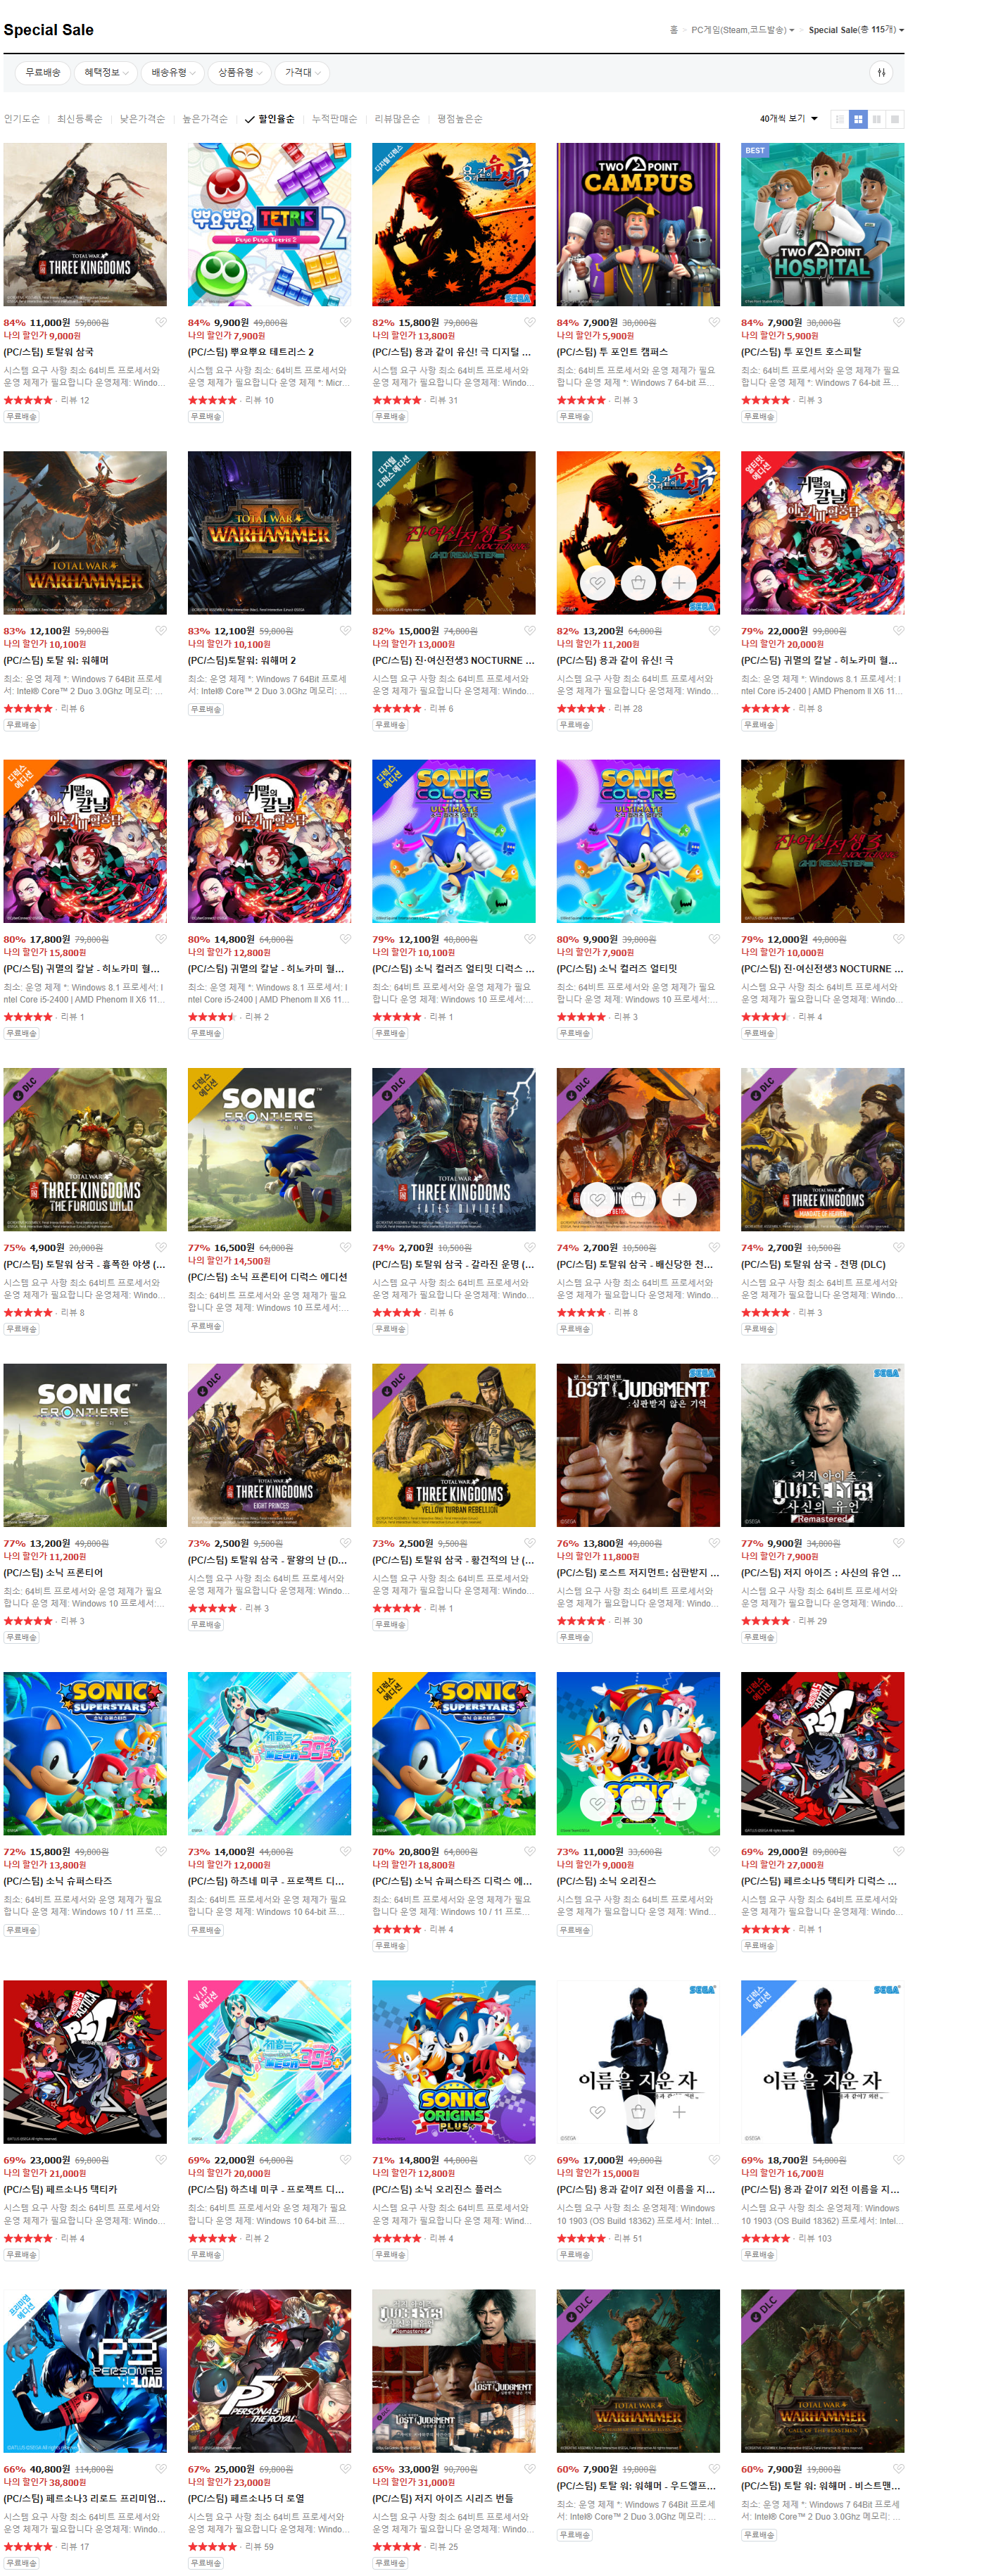Screen dimensions: 991x2576
Task: Toggle the 무료배송 filter chip
Action: [43, 72]
